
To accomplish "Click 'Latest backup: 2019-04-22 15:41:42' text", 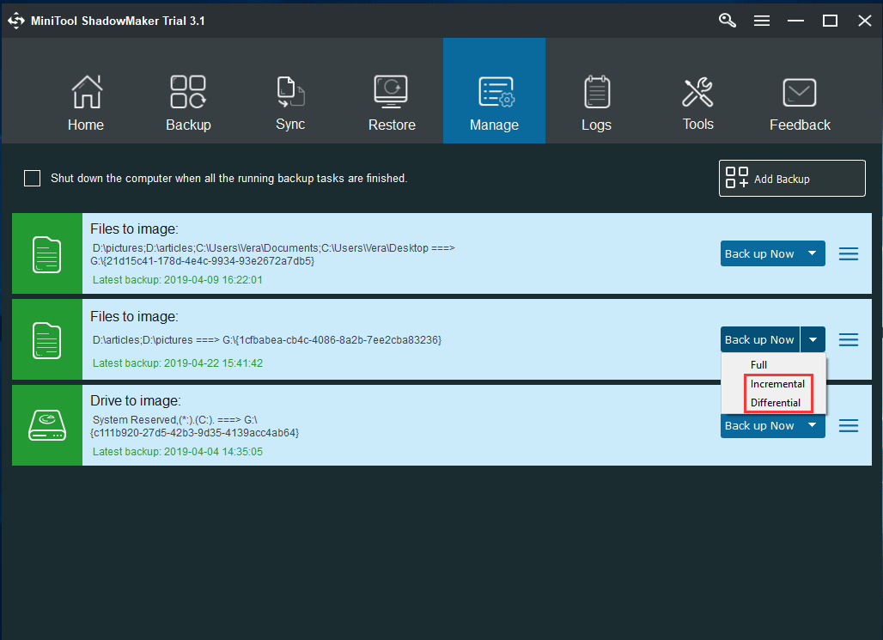I will click(178, 363).
